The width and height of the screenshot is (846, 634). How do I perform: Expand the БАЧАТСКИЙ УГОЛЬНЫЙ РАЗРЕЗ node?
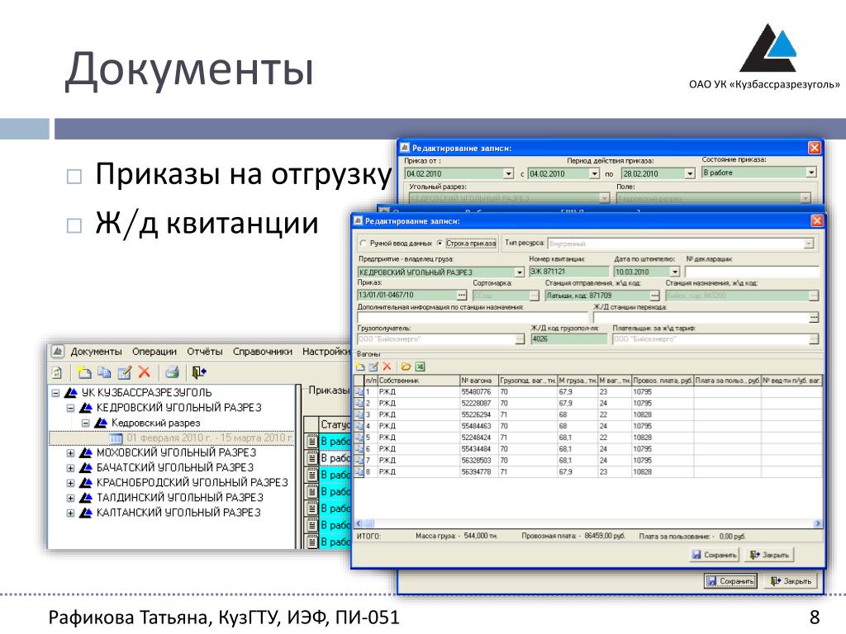(x=70, y=468)
